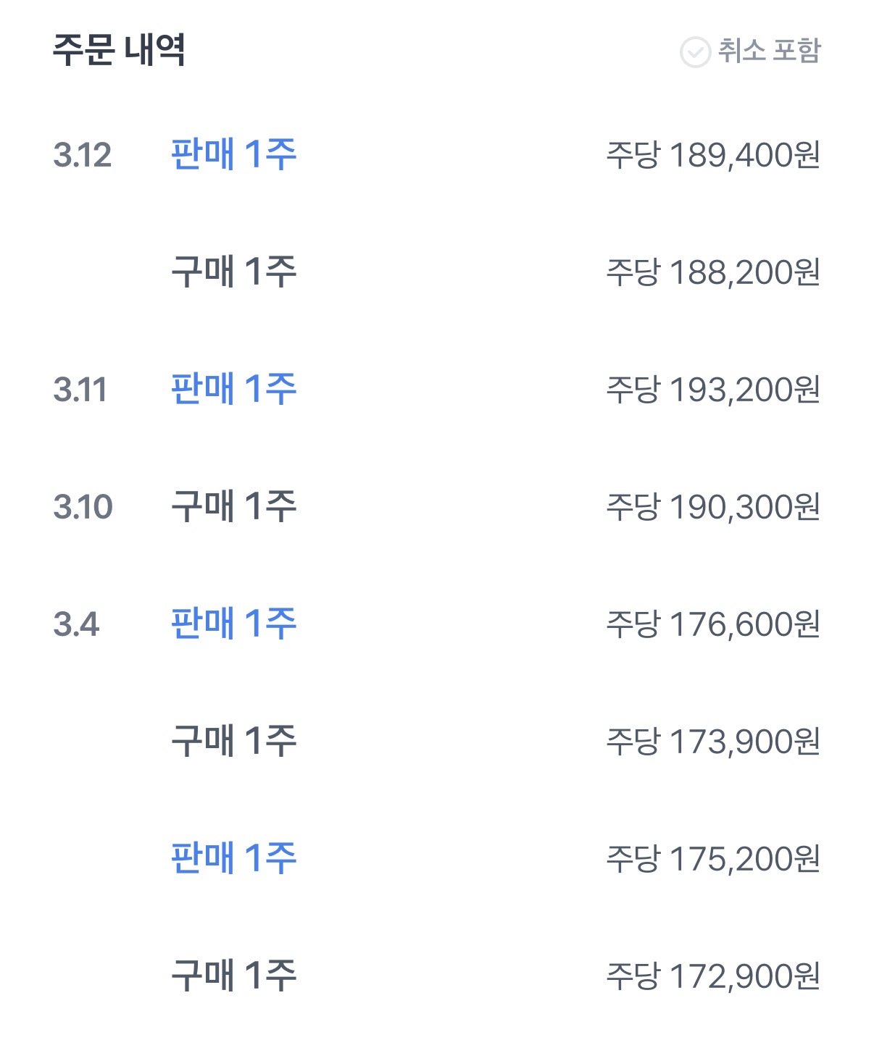Click the 3.10 date label
This screenshot has height=1040, width=874.
point(83,507)
